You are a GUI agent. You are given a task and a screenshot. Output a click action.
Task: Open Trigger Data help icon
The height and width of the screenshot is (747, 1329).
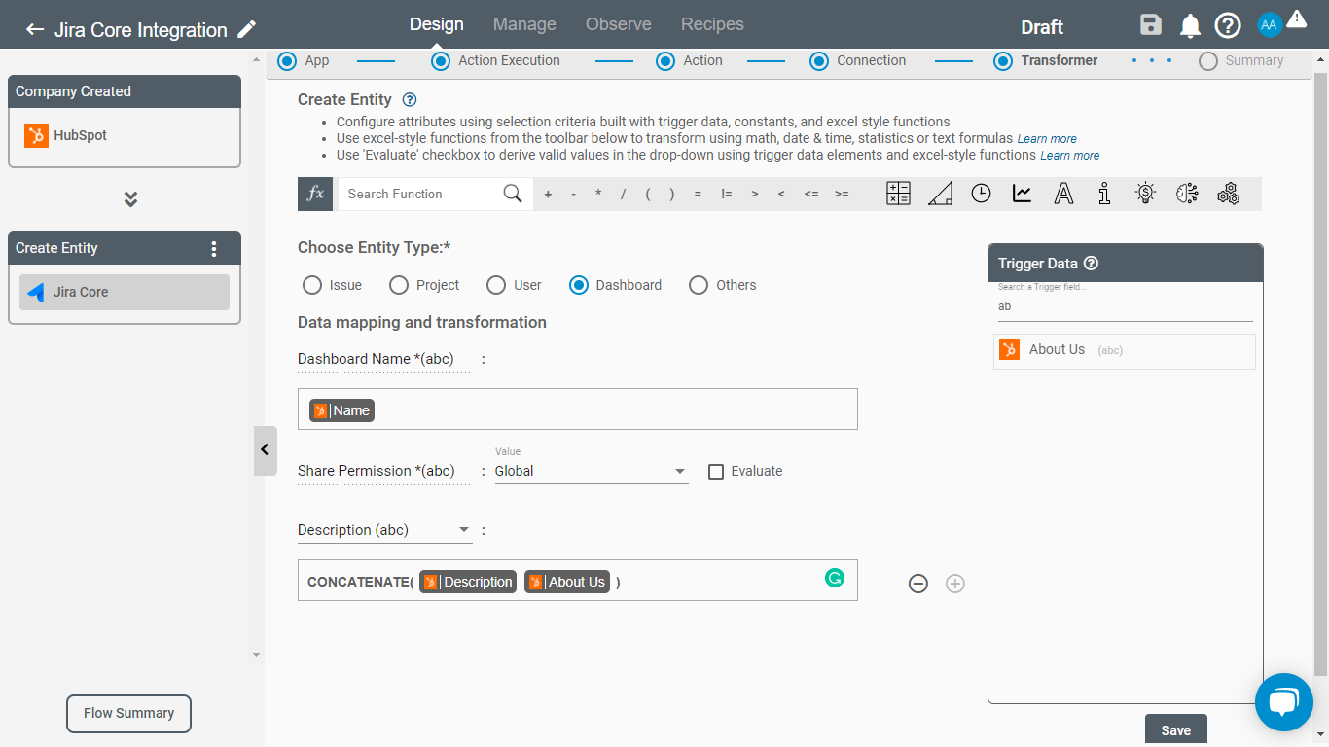coord(1091,264)
